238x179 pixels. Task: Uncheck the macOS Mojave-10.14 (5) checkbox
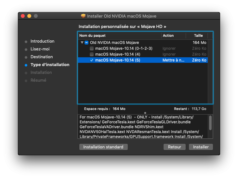(92, 60)
